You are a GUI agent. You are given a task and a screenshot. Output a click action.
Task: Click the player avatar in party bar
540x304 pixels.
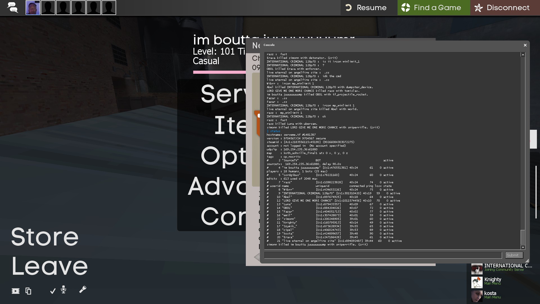[33, 8]
